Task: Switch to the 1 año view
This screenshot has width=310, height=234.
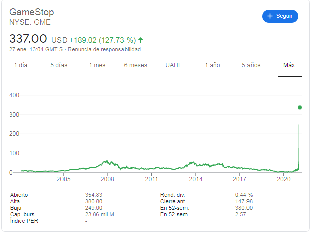Action: [212, 65]
